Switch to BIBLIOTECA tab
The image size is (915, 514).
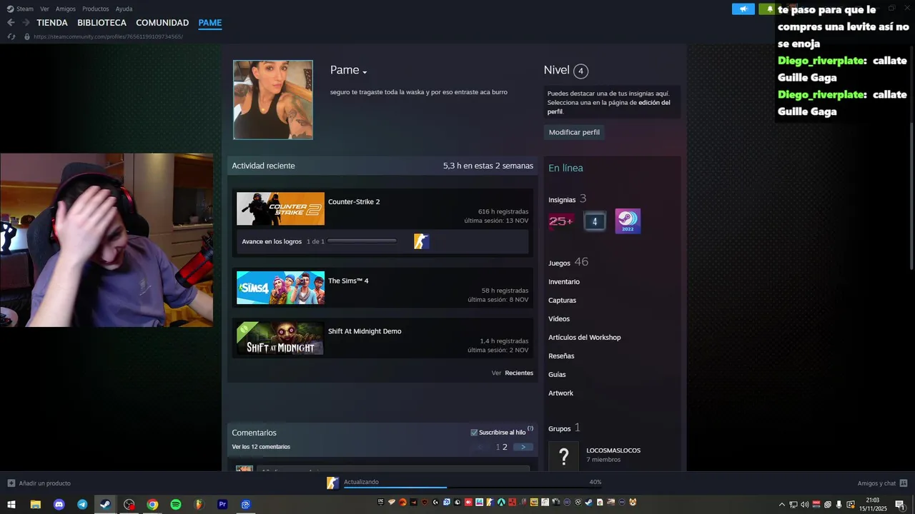[x=102, y=23]
